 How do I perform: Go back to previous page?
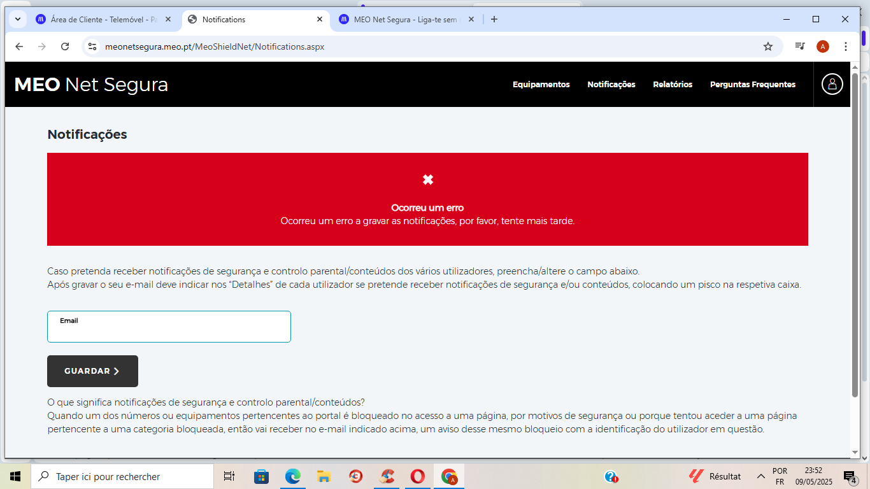pyautogui.click(x=19, y=46)
